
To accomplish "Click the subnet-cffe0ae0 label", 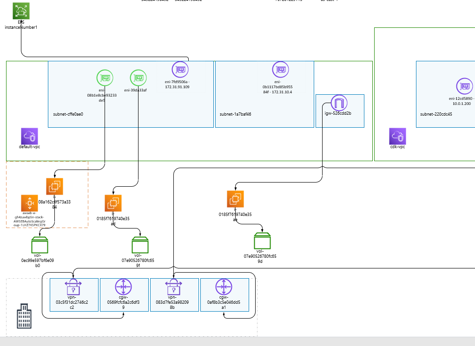I will click(68, 114).
